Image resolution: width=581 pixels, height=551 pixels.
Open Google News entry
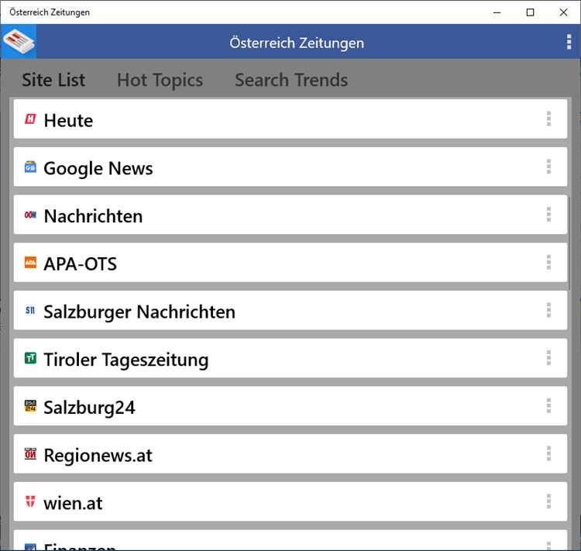pos(290,167)
